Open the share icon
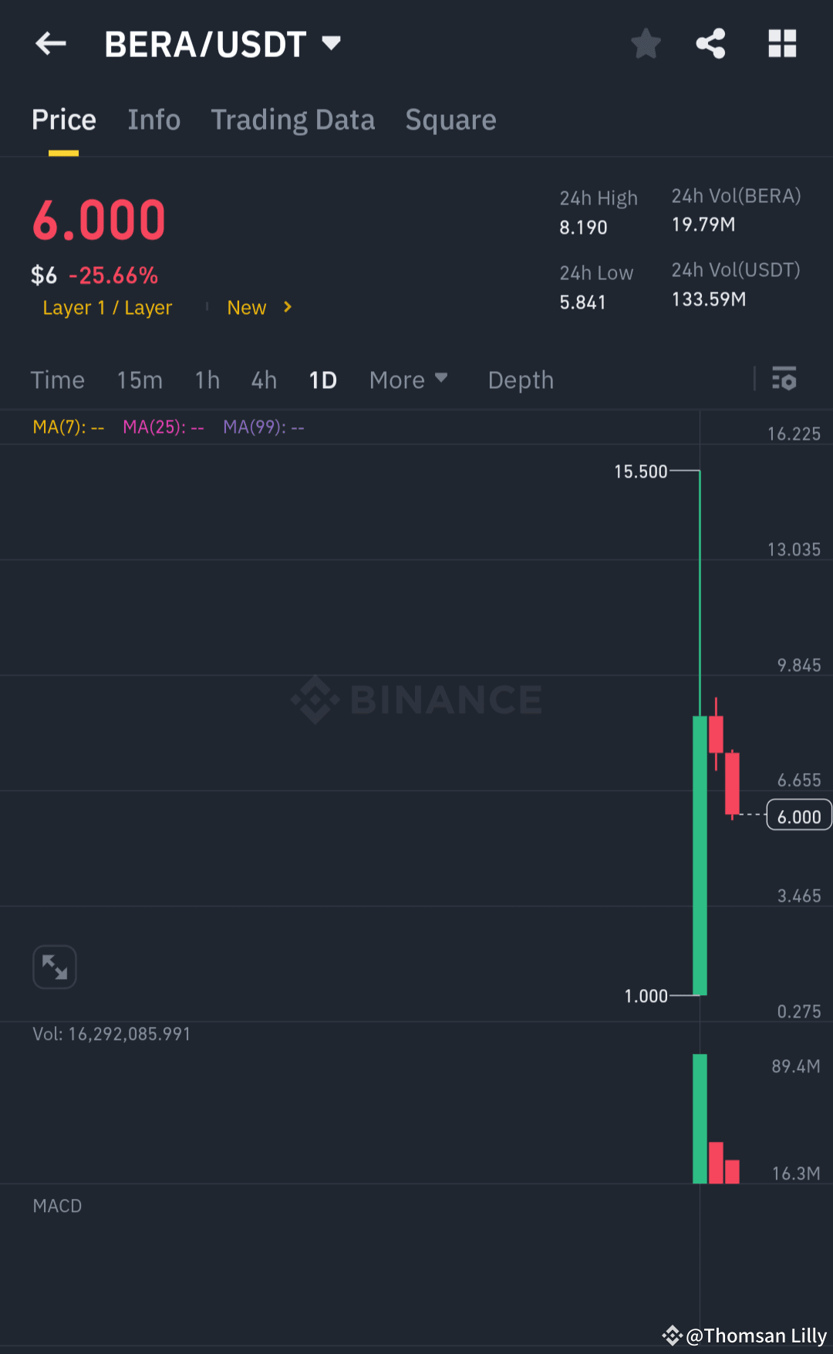Screen dimensions: 833x1354 pos(710,44)
